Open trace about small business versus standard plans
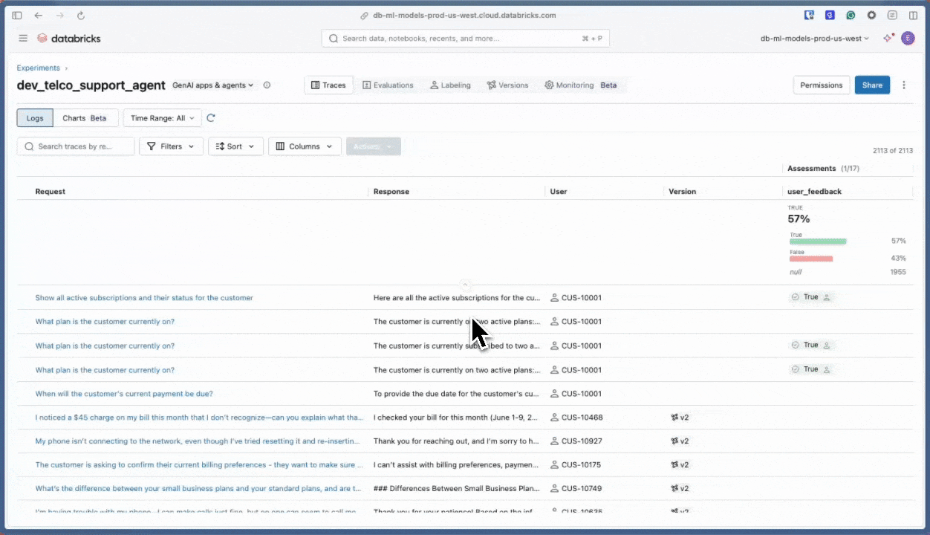930x535 pixels. tap(198, 489)
